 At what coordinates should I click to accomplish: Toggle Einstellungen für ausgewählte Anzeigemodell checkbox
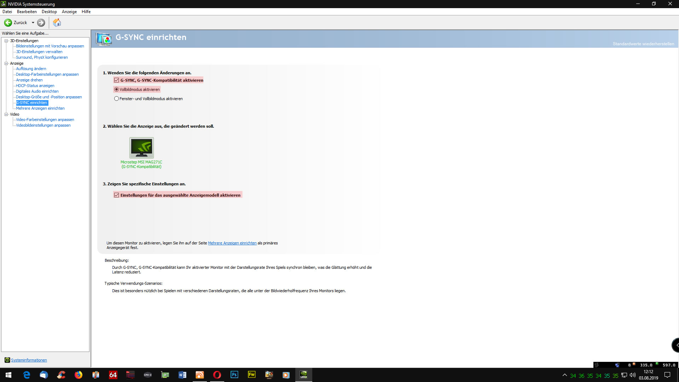pyautogui.click(x=116, y=195)
